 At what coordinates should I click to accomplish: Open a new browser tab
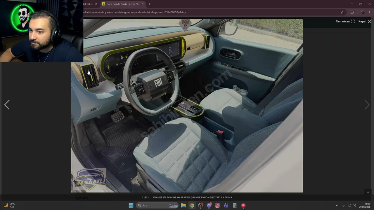click(150, 4)
